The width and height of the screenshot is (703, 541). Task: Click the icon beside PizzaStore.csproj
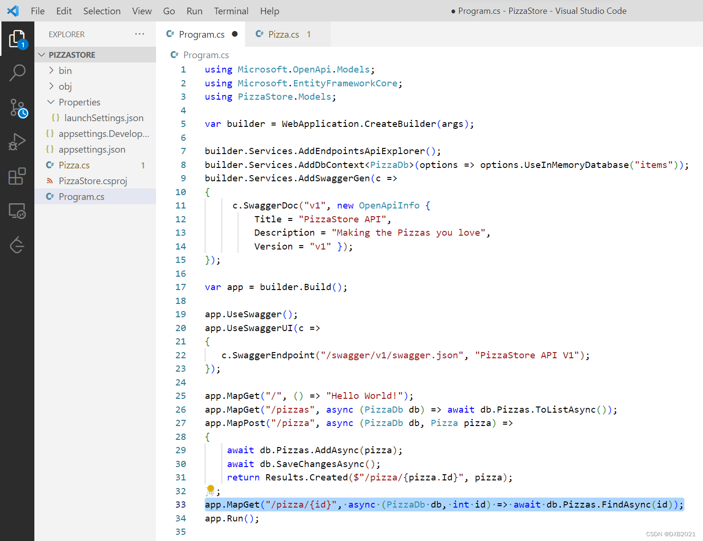[50, 181]
